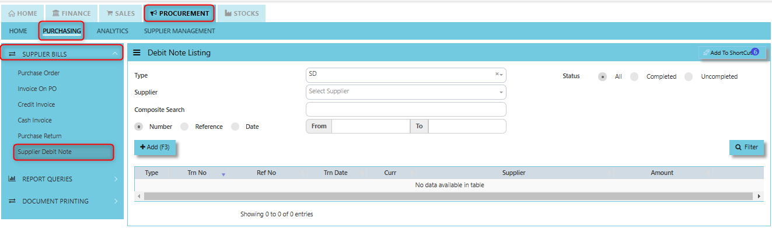772x228 pixels.
Task: Open the Type dropdown showing SD
Action: (406, 75)
